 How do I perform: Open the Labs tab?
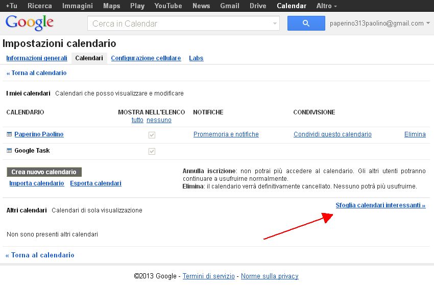pos(196,58)
